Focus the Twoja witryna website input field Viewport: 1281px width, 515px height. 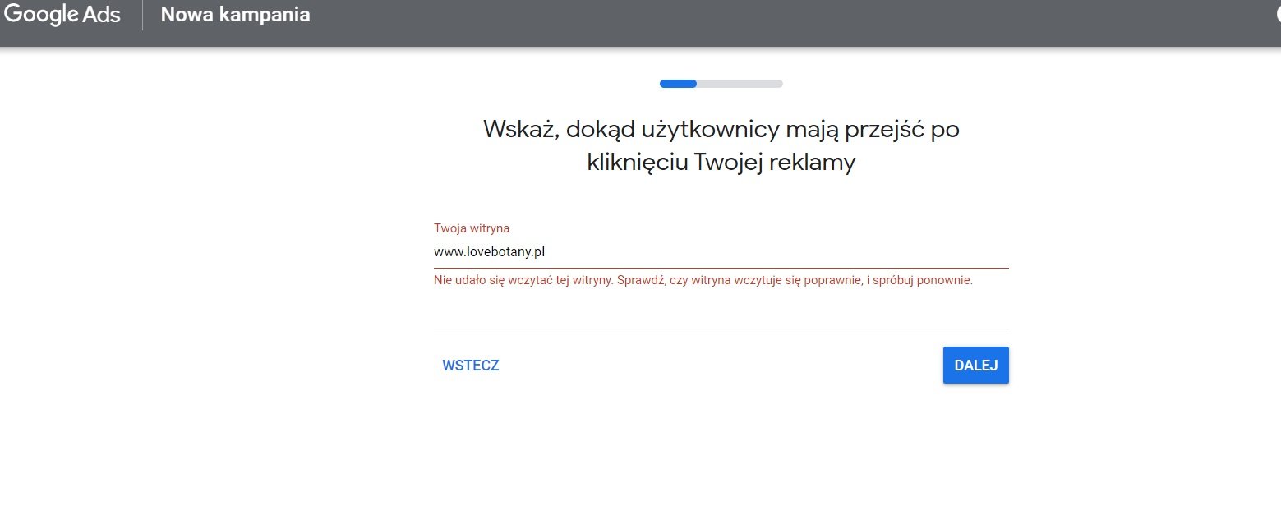pos(721,252)
